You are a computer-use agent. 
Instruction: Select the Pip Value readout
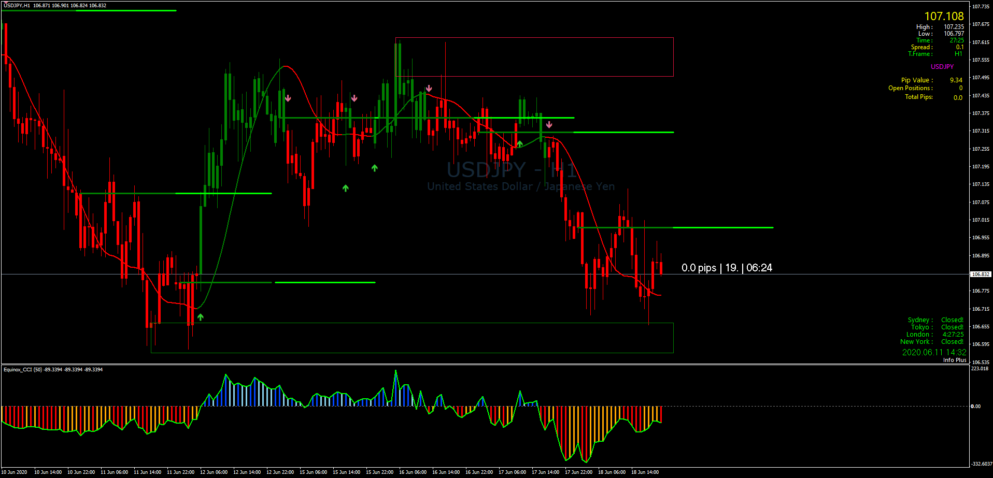click(931, 80)
